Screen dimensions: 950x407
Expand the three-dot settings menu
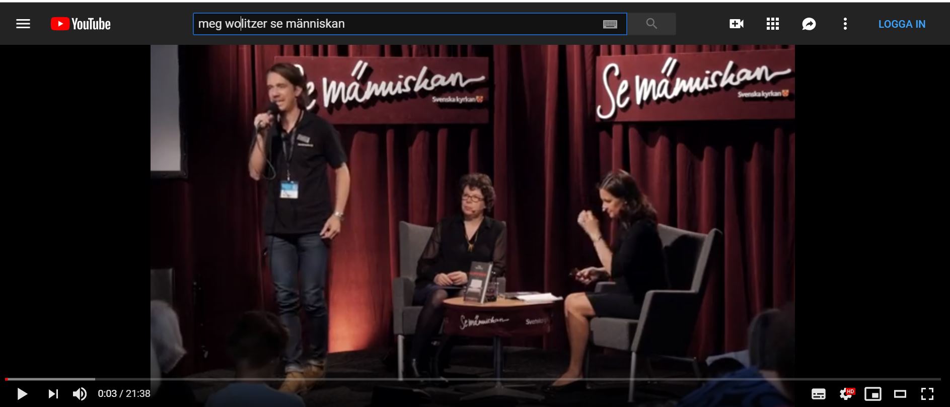click(845, 24)
